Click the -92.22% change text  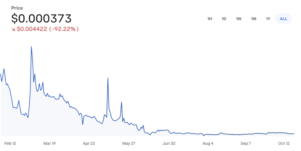click(x=64, y=29)
